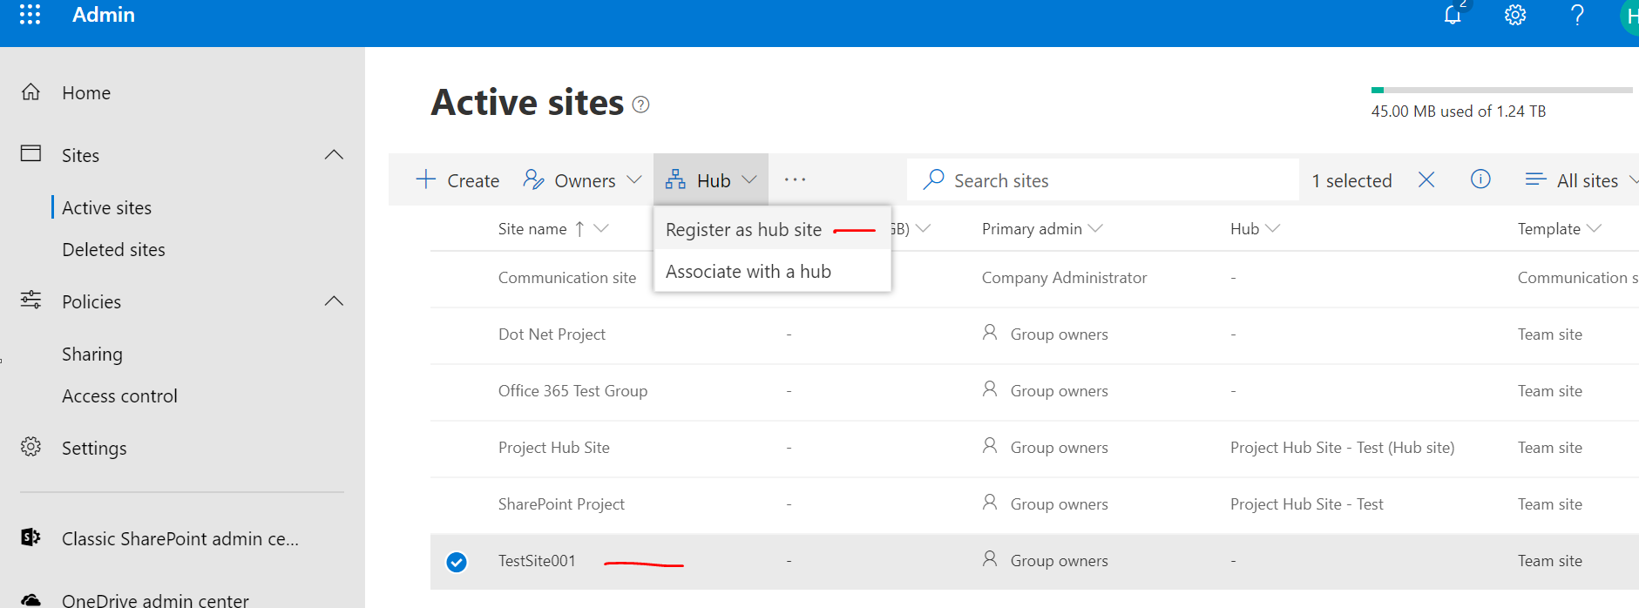Viewport: 1639px width, 608px height.
Task: Click person icon in Office 365 Test Group row
Action: tap(990, 388)
